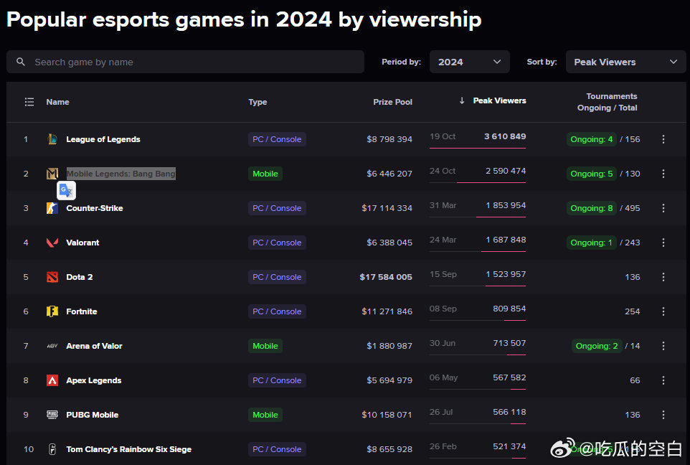Image resolution: width=690 pixels, height=465 pixels.
Task: Click the League of Legends game icon
Action: click(52, 139)
